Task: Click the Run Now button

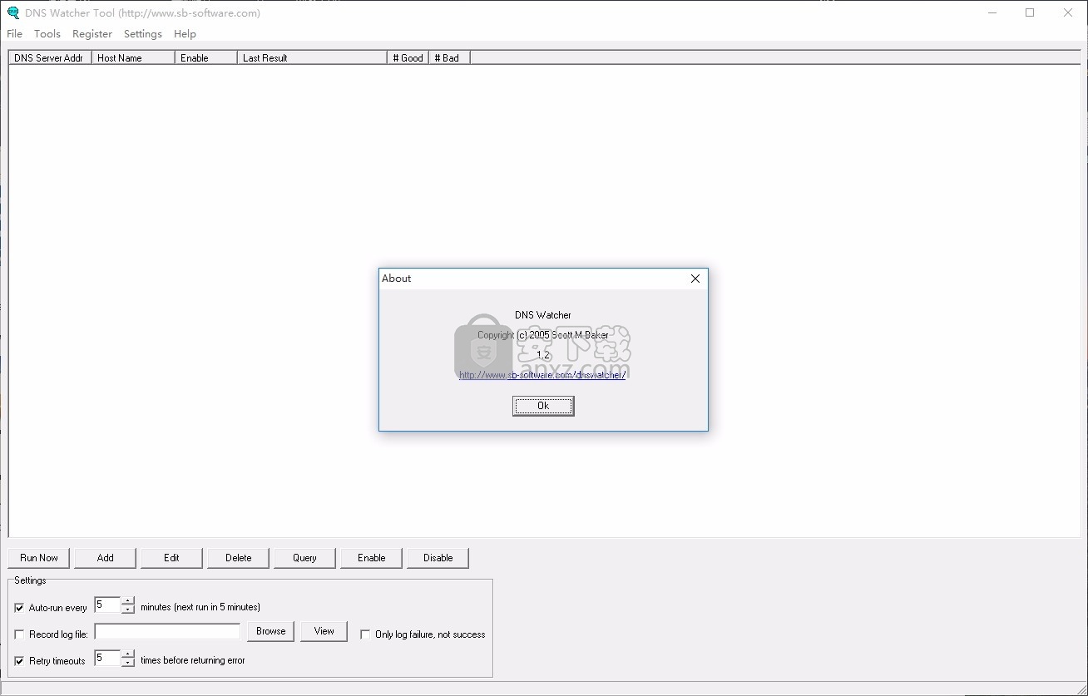Action: pyautogui.click(x=39, y=558)
